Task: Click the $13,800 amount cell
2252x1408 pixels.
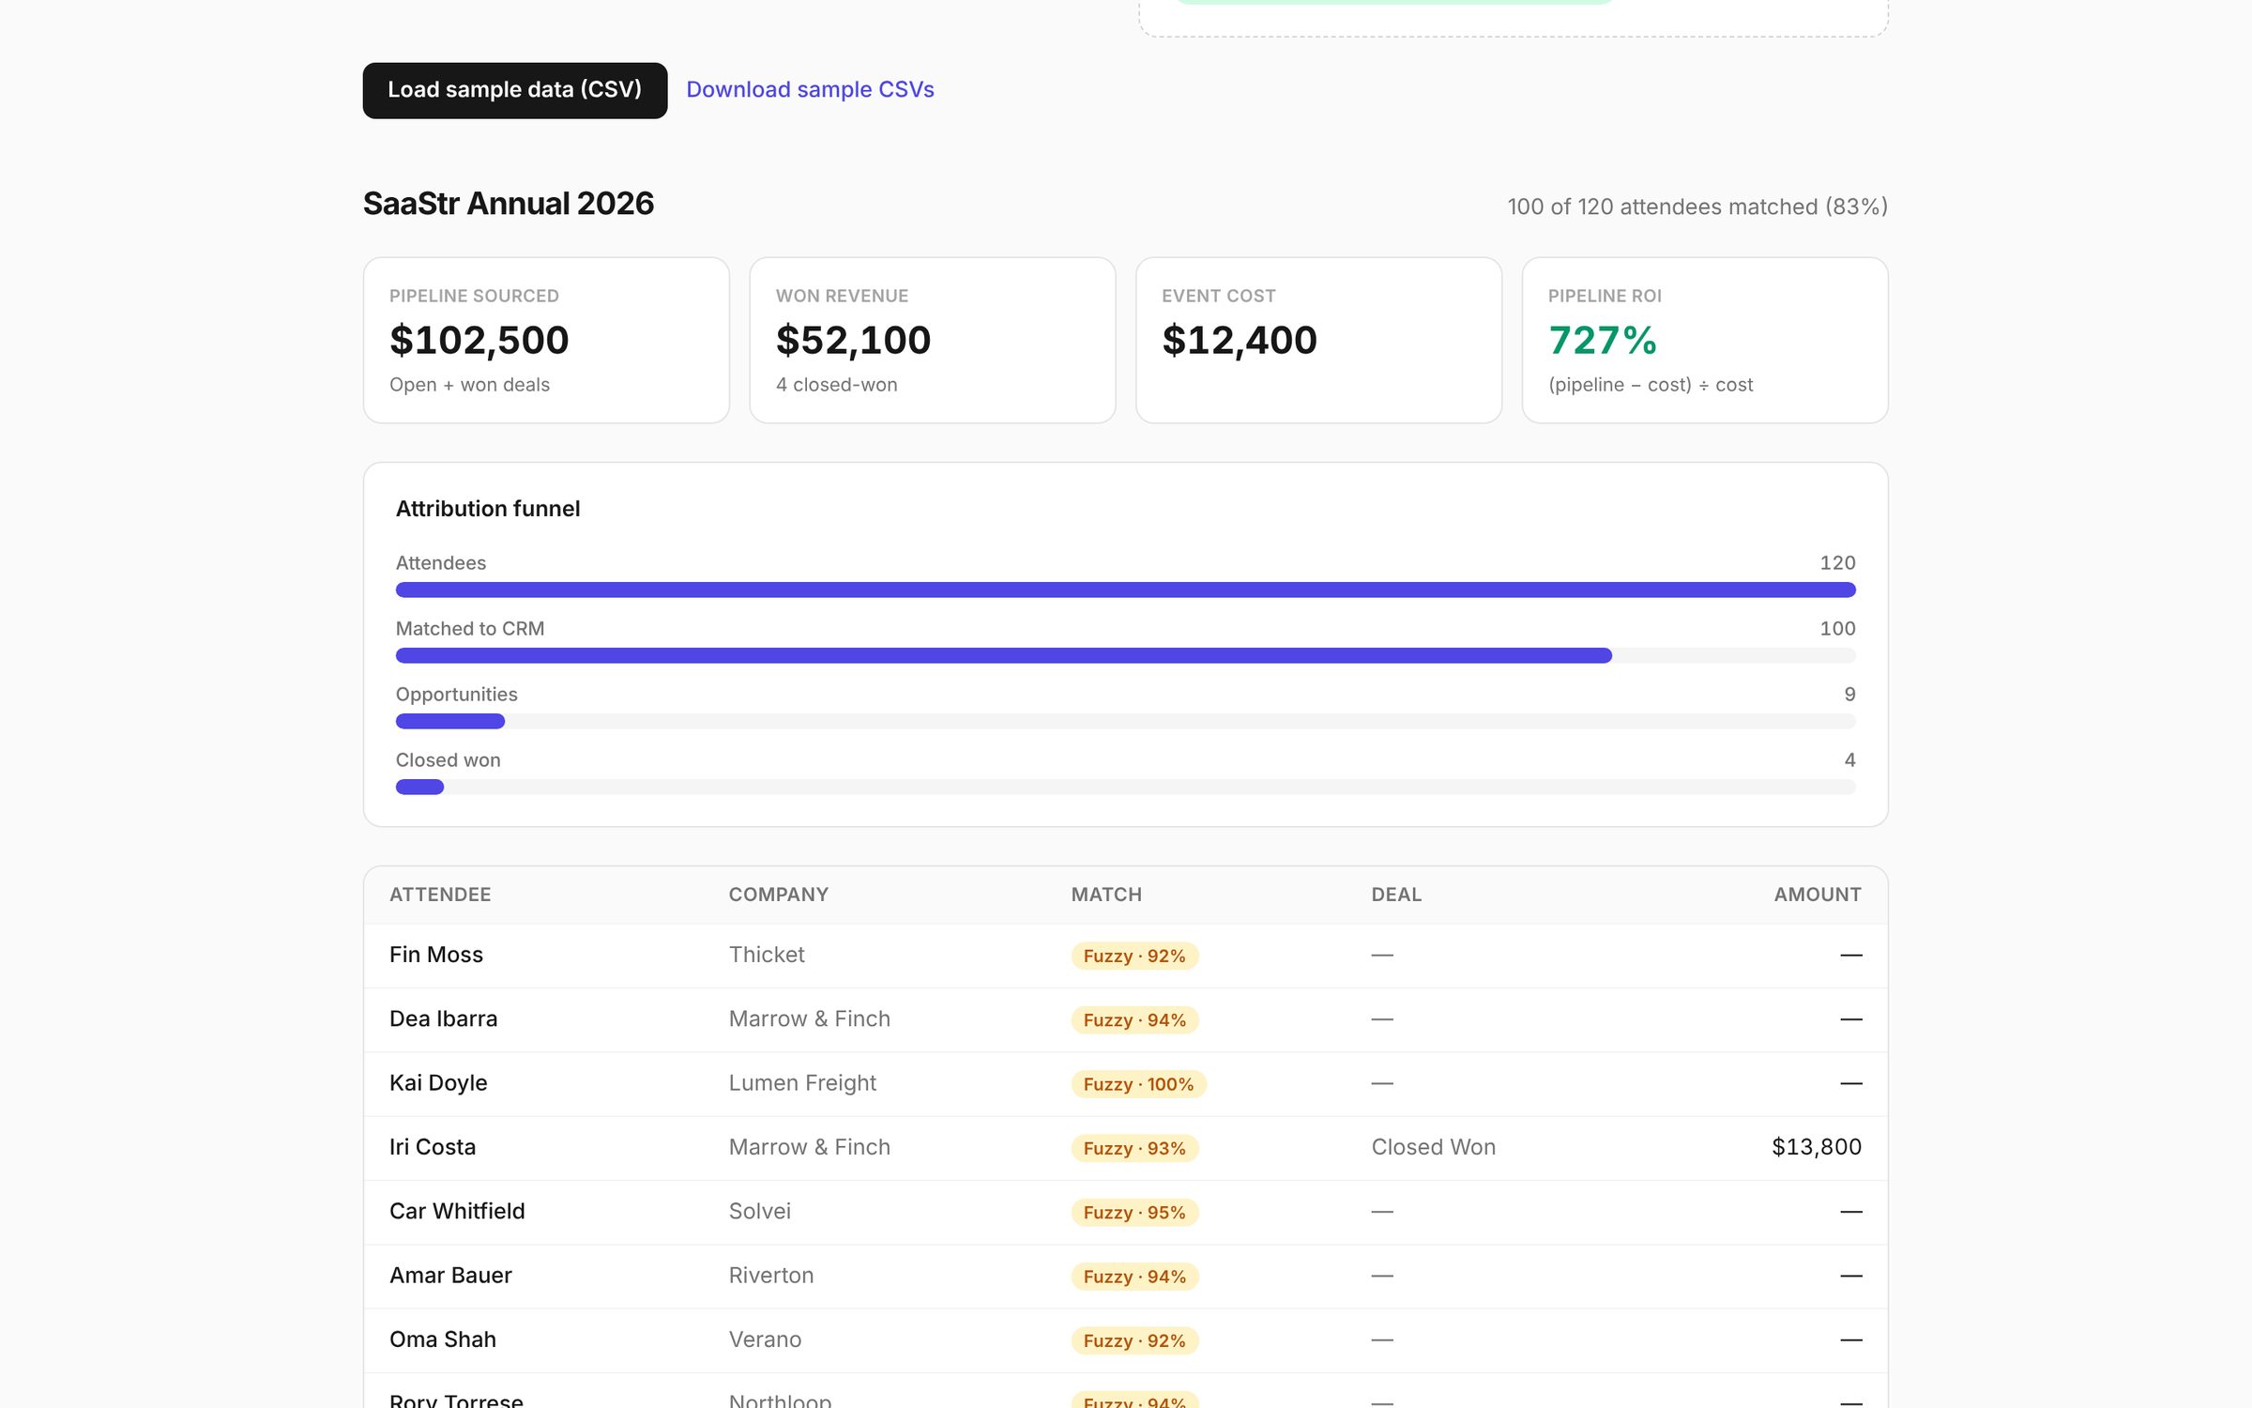Action: click(1817, 1146)
